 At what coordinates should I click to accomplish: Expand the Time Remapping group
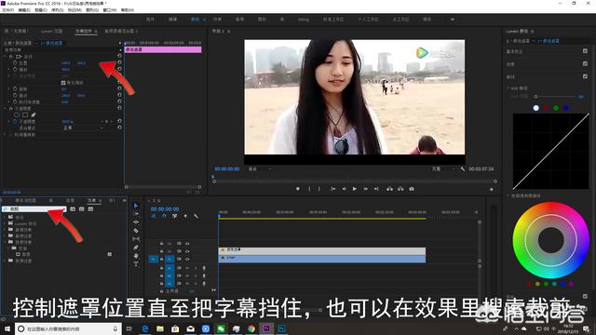6,134
